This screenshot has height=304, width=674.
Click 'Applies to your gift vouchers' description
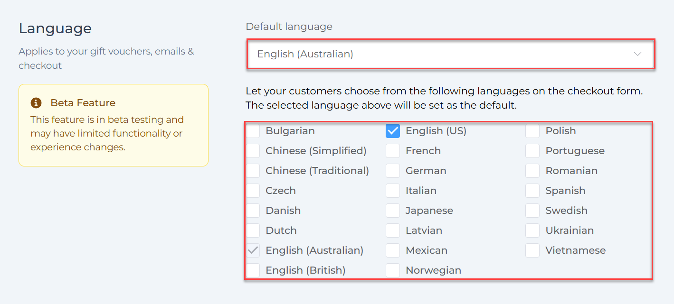coord(106,58)
